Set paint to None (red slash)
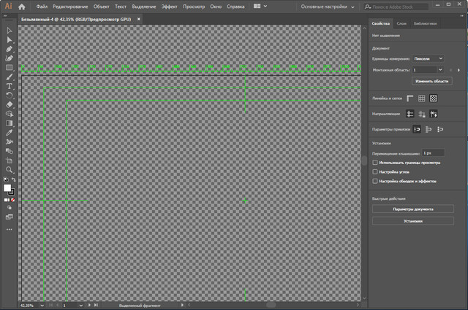 (x=12, y=200)
